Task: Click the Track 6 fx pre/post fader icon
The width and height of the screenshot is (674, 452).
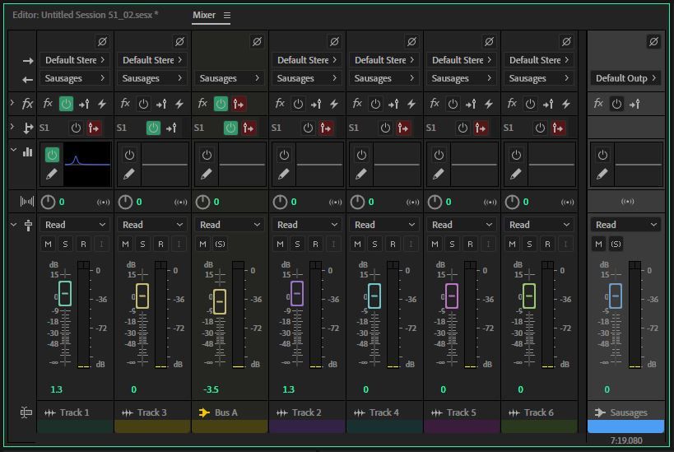Action: pyautogui.click(x=548, y=104)
